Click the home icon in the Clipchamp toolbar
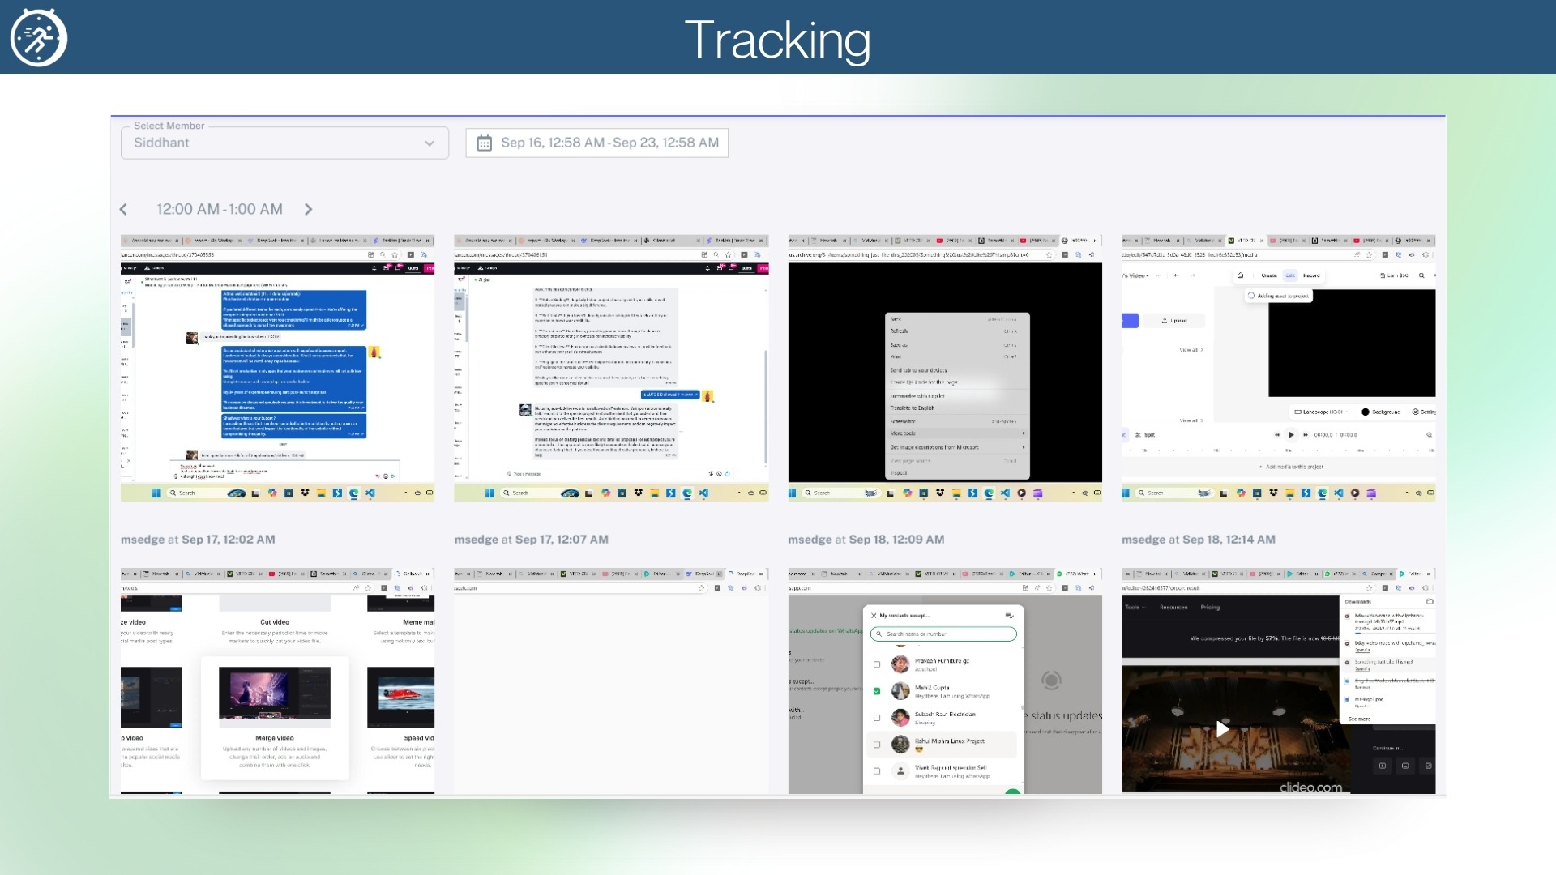 [1241, 275]
